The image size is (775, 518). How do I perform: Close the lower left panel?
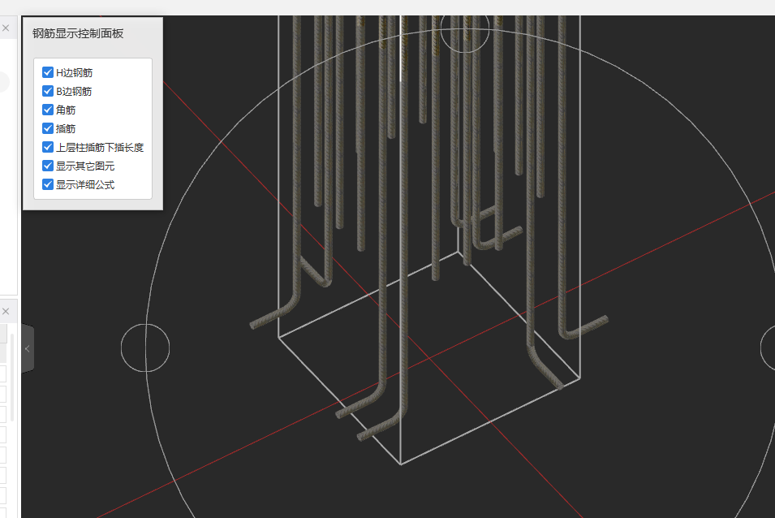[x=6, y=312]
